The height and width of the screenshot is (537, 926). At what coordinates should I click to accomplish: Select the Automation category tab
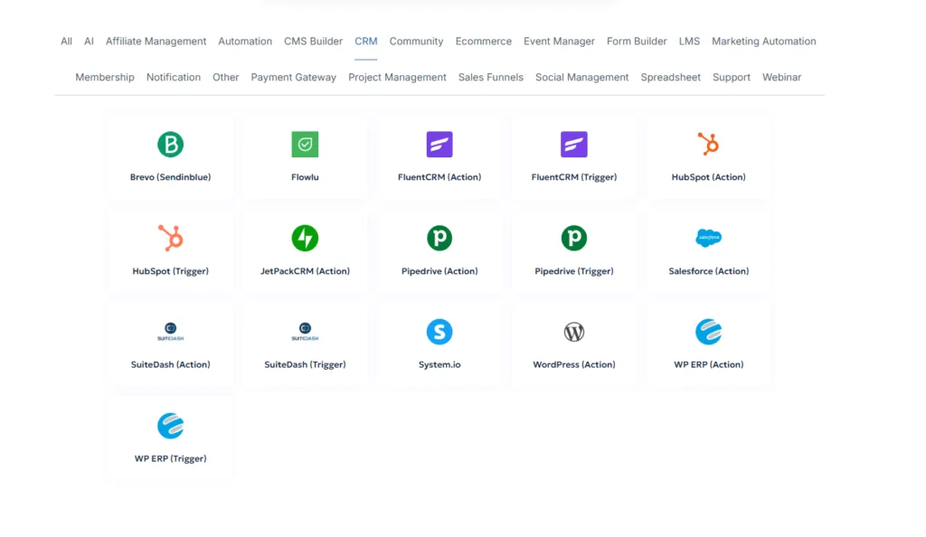click(x=245, y=42)
